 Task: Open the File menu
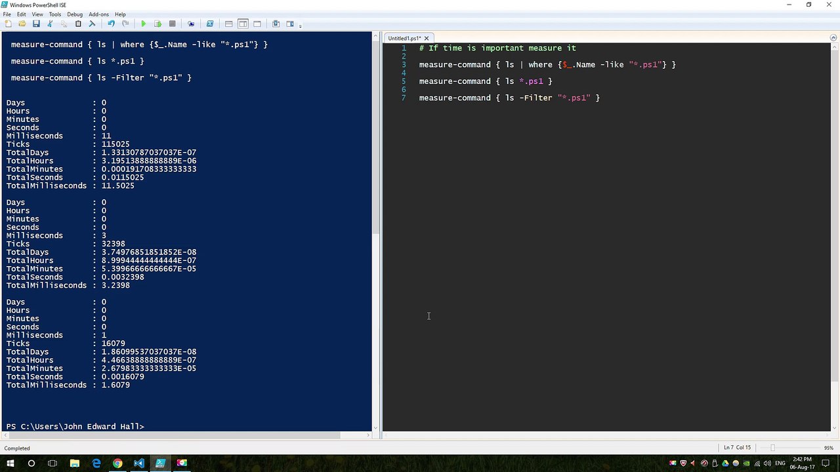pyautogui.click(x=7, y=14)
